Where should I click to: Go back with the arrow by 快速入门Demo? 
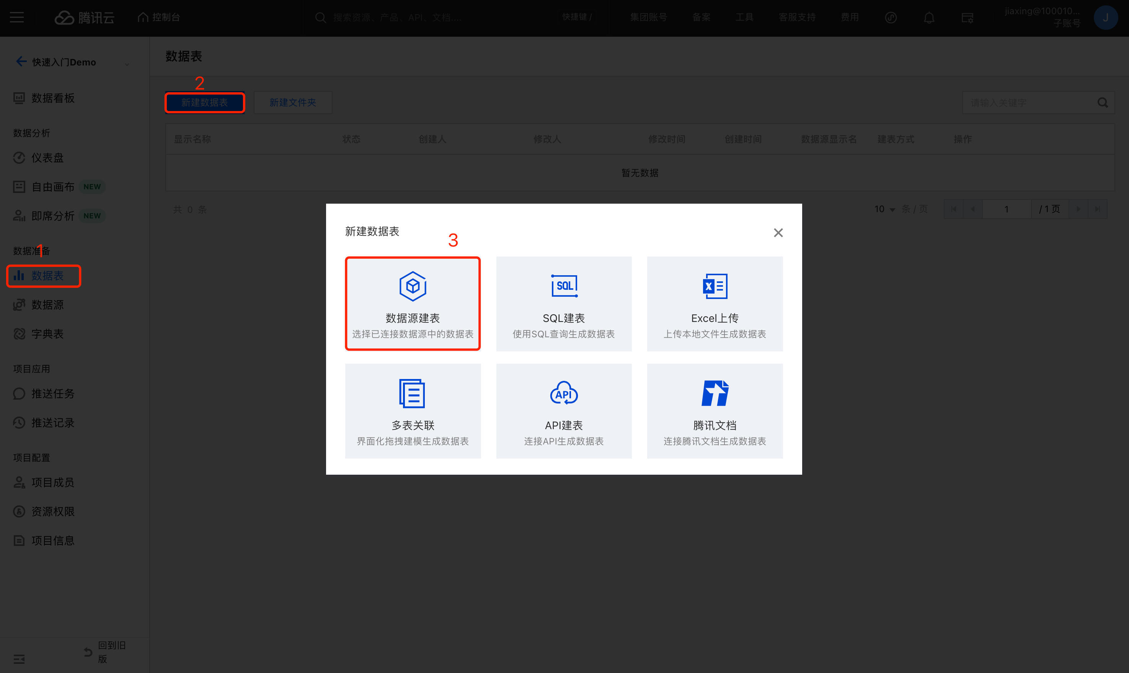pos(21,61)
